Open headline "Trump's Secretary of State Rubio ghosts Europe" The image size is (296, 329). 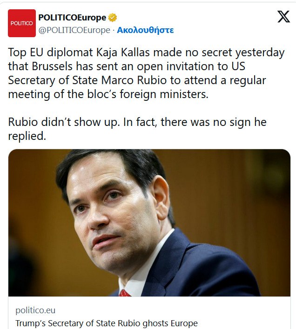coord(107,323)
